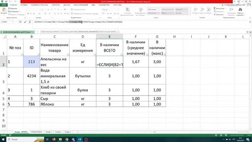The width and height of the screenshot is (252, 142).
Task: Click the Format cells icon
Action: 209,9
